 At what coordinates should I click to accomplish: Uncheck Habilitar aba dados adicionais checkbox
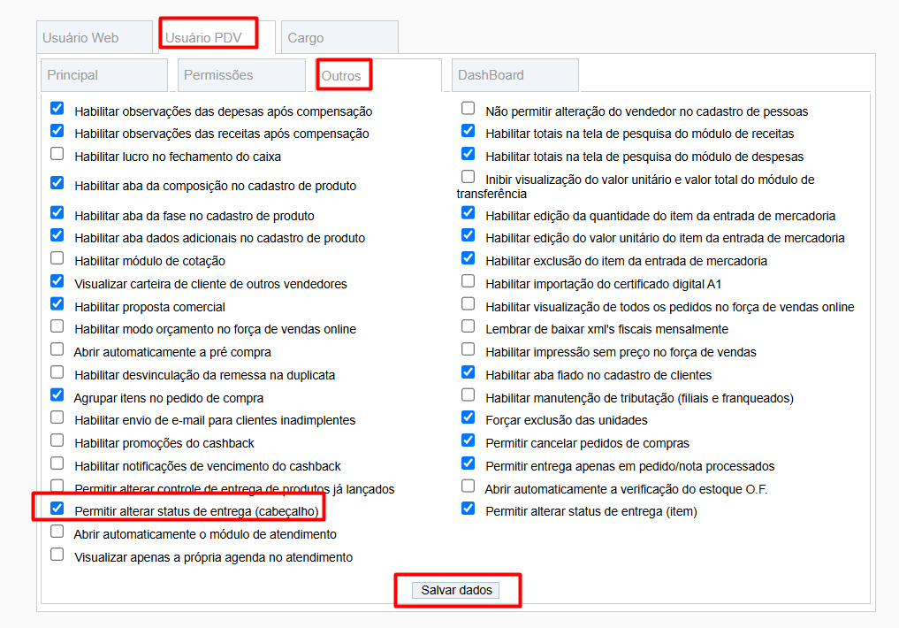[57, 234]
